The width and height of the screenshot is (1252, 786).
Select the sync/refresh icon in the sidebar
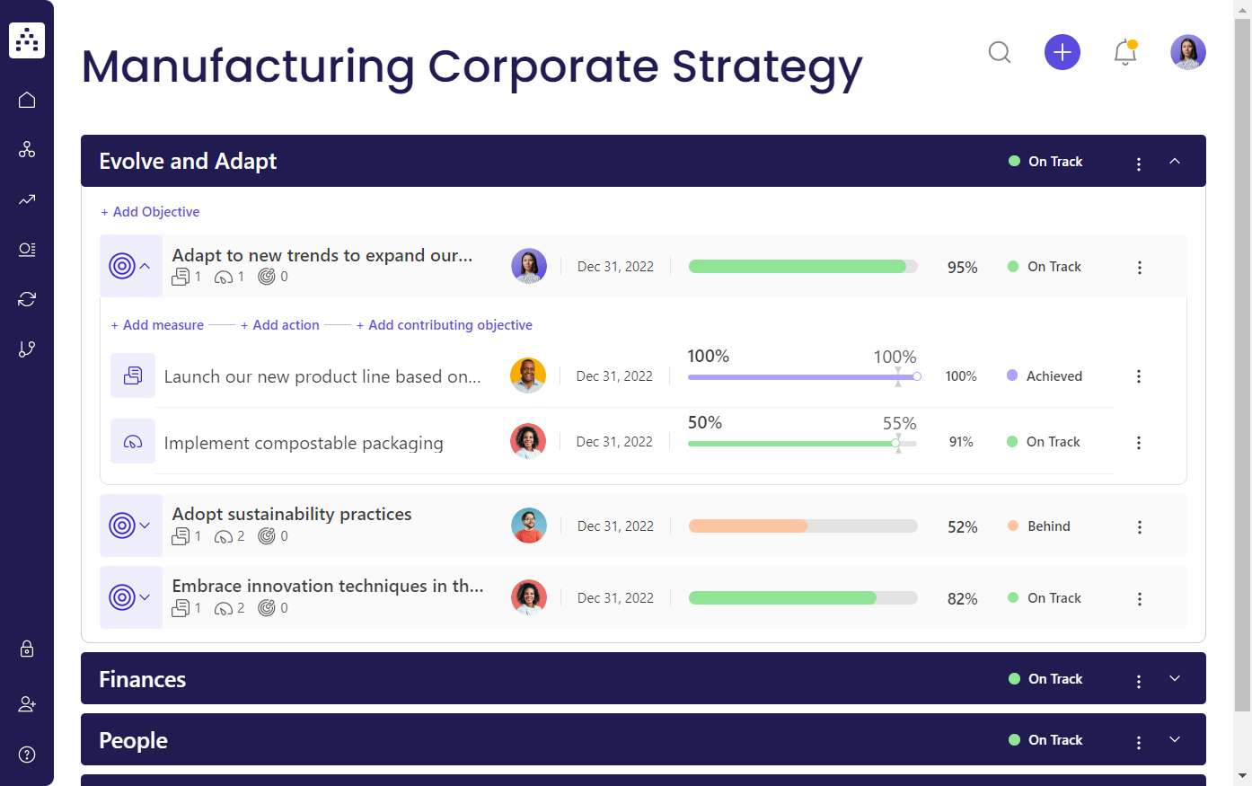point(26,298)
